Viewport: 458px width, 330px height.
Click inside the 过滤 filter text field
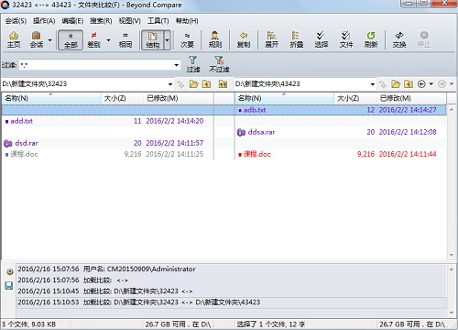click(96, 65)
